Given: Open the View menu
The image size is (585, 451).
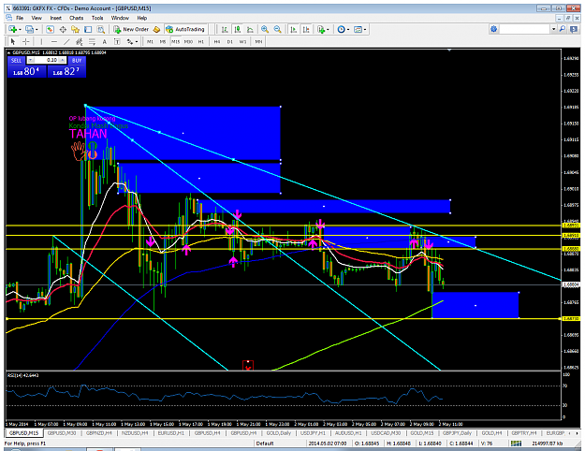Looking at the screenshot, I should click(37, 18).
